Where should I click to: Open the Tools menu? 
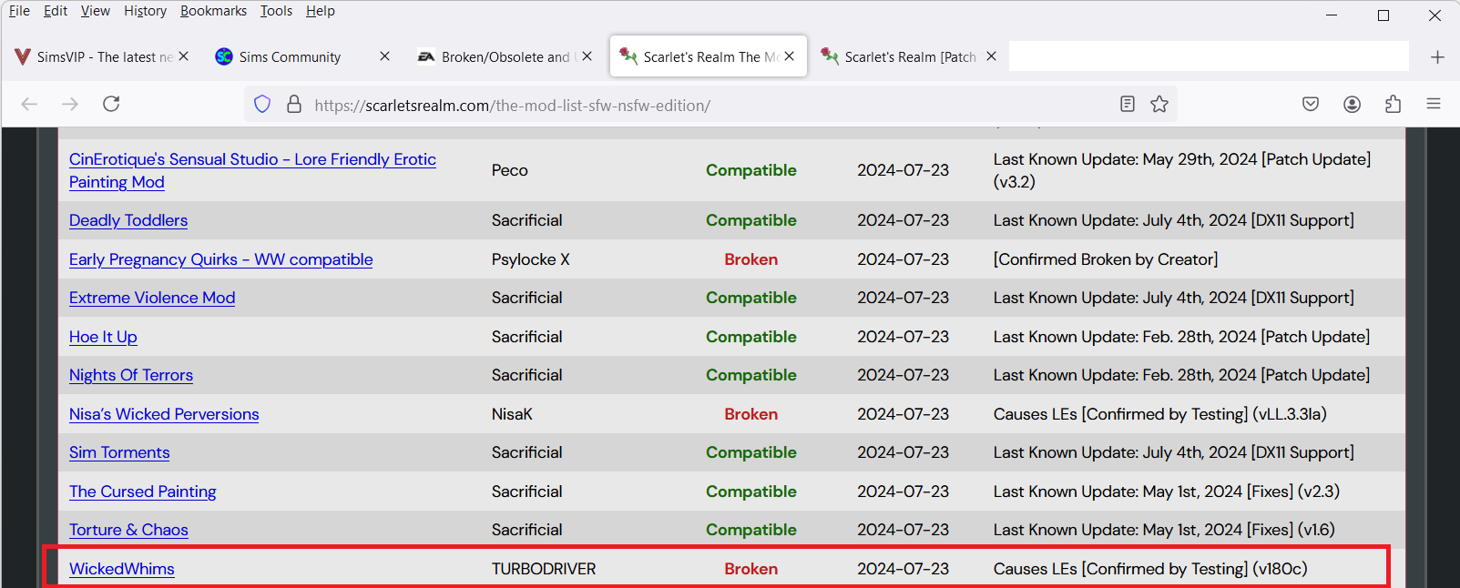tap(276, 11)
